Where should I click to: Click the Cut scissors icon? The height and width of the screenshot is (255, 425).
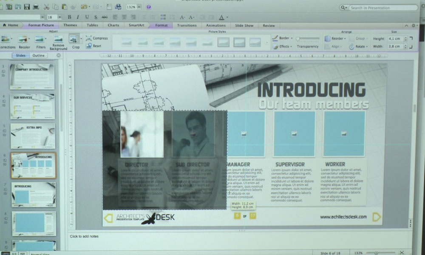(46, 7)
